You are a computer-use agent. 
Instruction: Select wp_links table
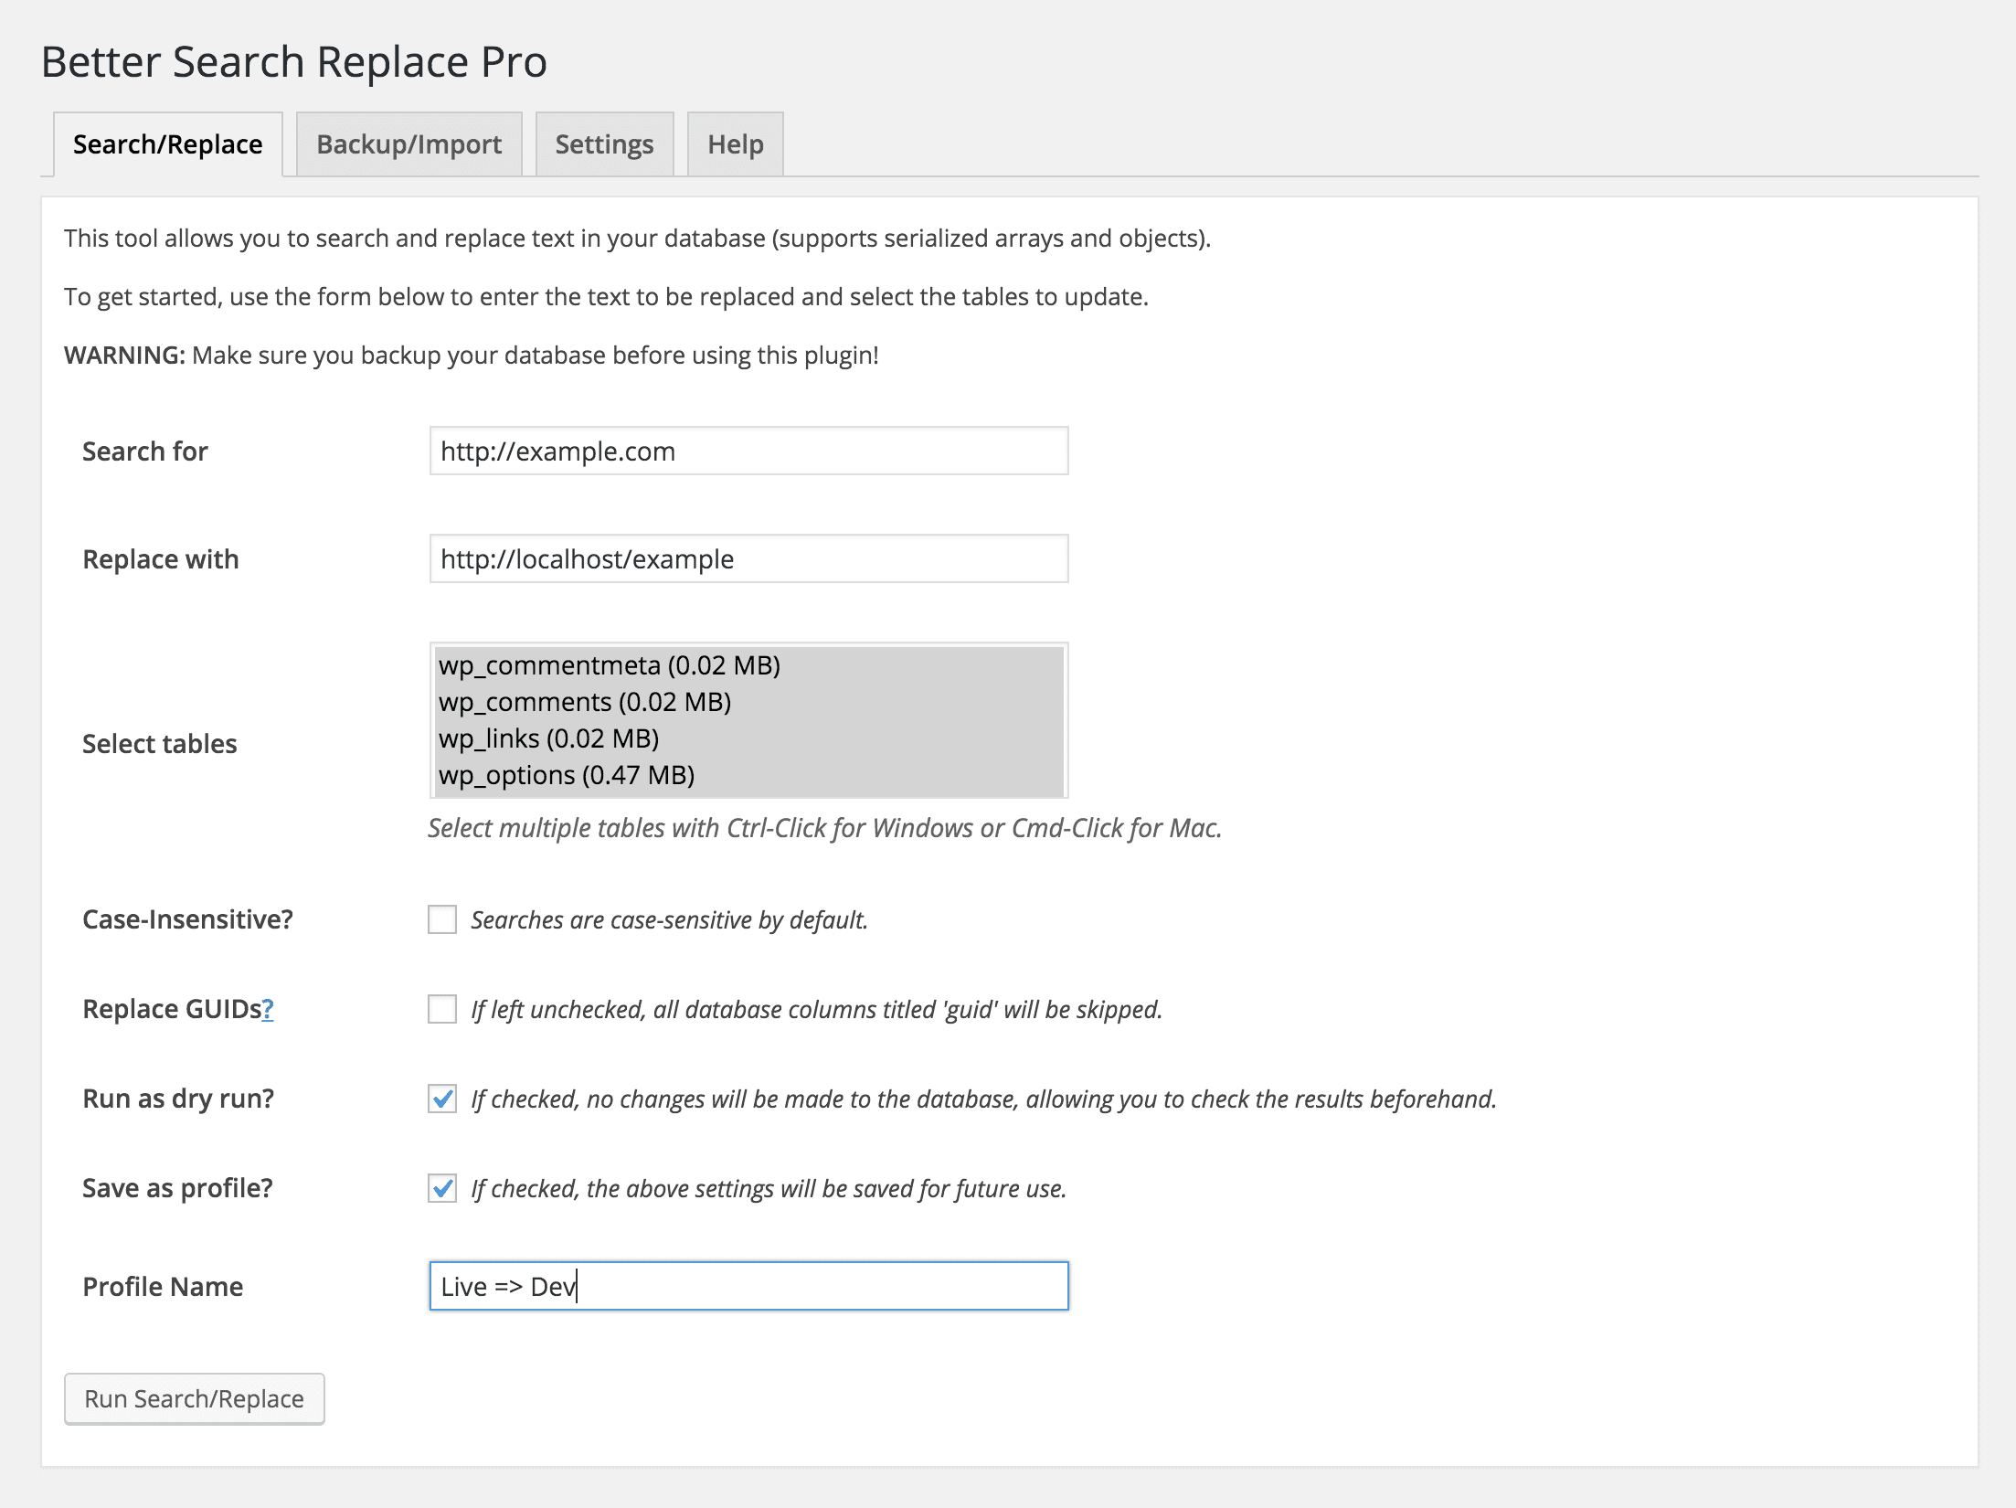point(549,737)
